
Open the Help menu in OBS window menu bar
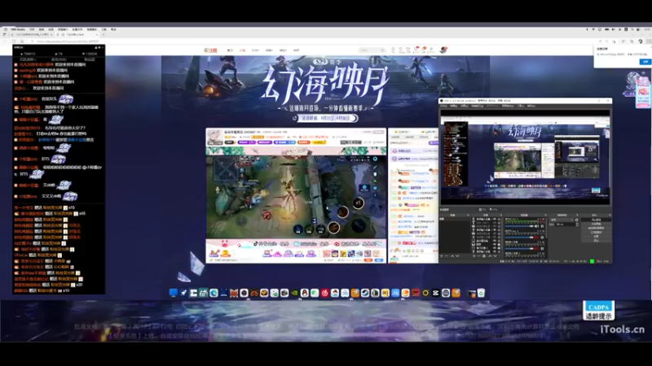click(x=531, y=106)
